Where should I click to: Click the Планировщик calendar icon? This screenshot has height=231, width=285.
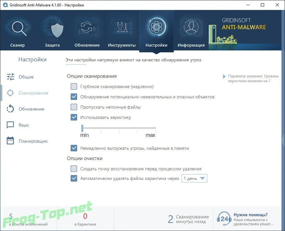click(10, 141)
